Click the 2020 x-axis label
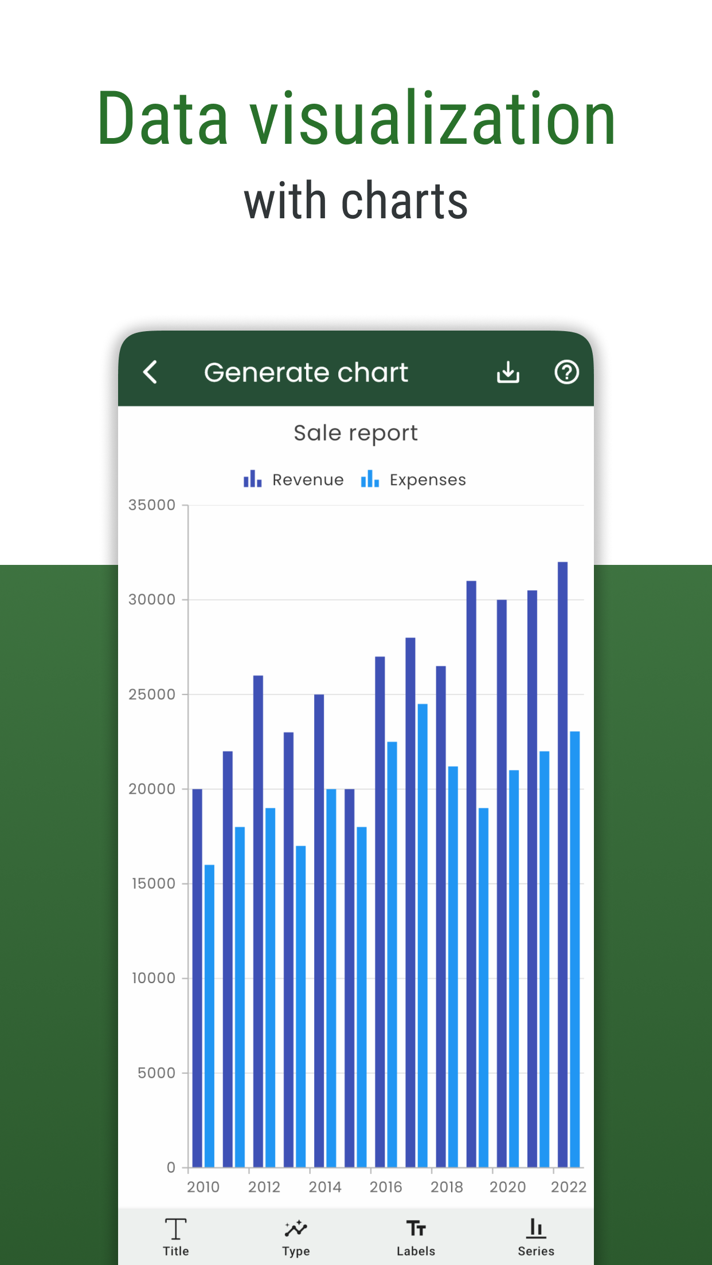 click(507, 1187)
